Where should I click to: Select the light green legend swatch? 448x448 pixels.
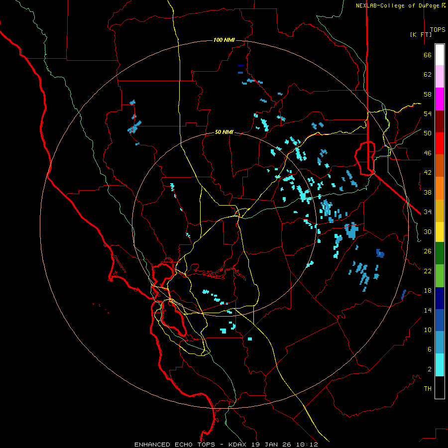coord(440,276)
